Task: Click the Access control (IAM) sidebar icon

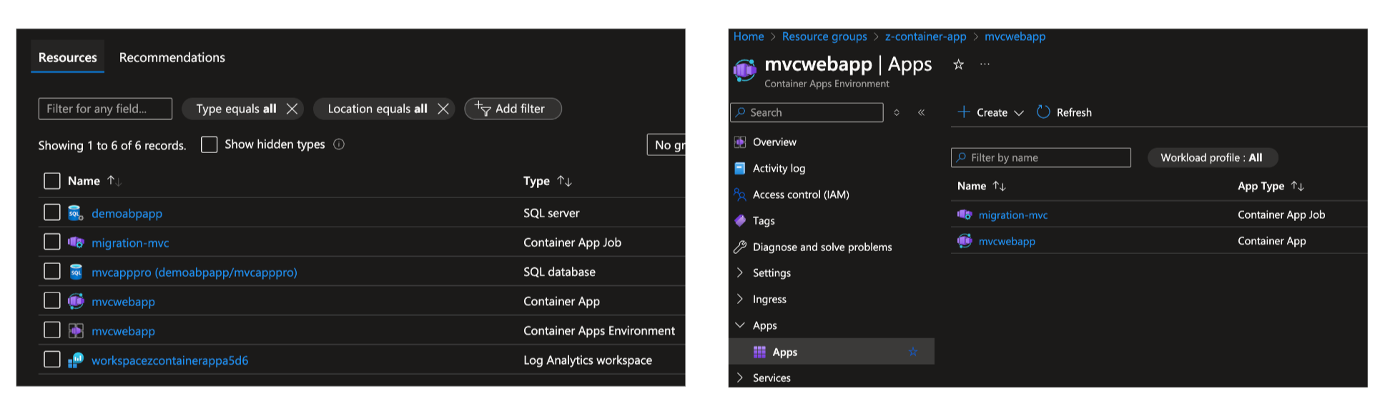Action: point(740,194)
